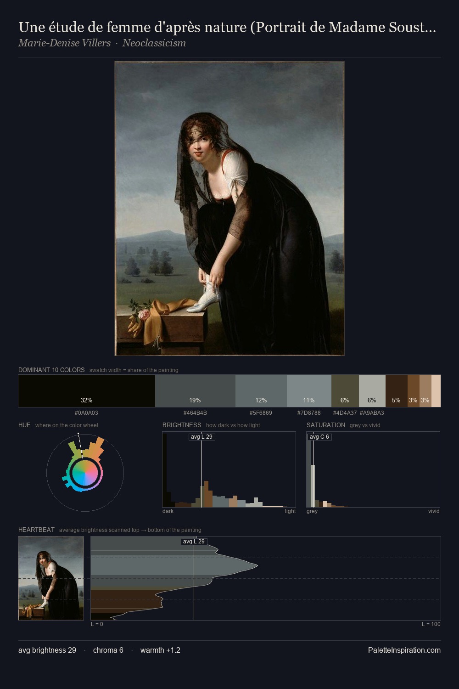Viewport: 459px width, 689px height.
Task: Click the small heartbeat painting thumbnail
Action: pos(51,578)
